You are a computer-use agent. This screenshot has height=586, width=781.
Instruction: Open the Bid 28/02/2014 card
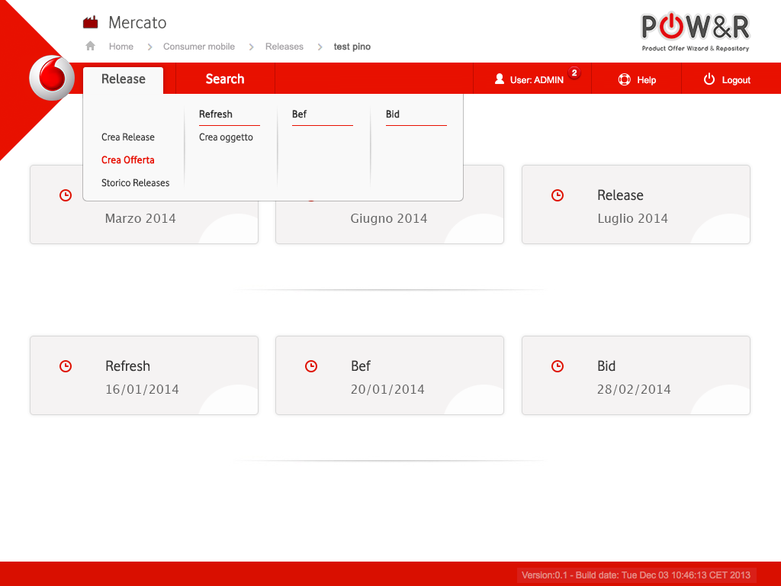click(636, 375)
